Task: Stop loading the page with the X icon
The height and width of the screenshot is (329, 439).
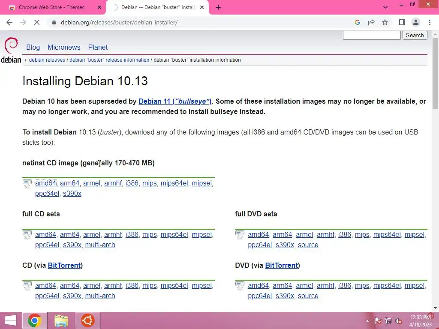Action: (37, 22)
